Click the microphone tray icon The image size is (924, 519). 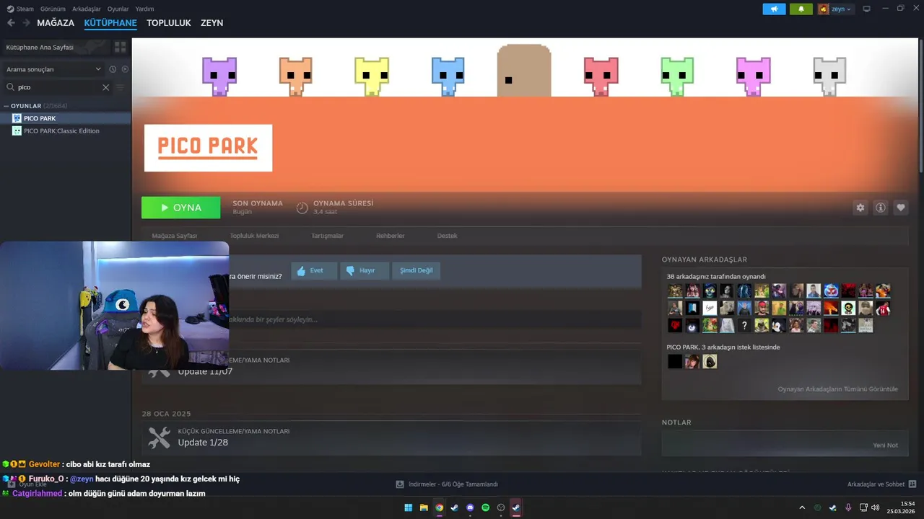848,507
